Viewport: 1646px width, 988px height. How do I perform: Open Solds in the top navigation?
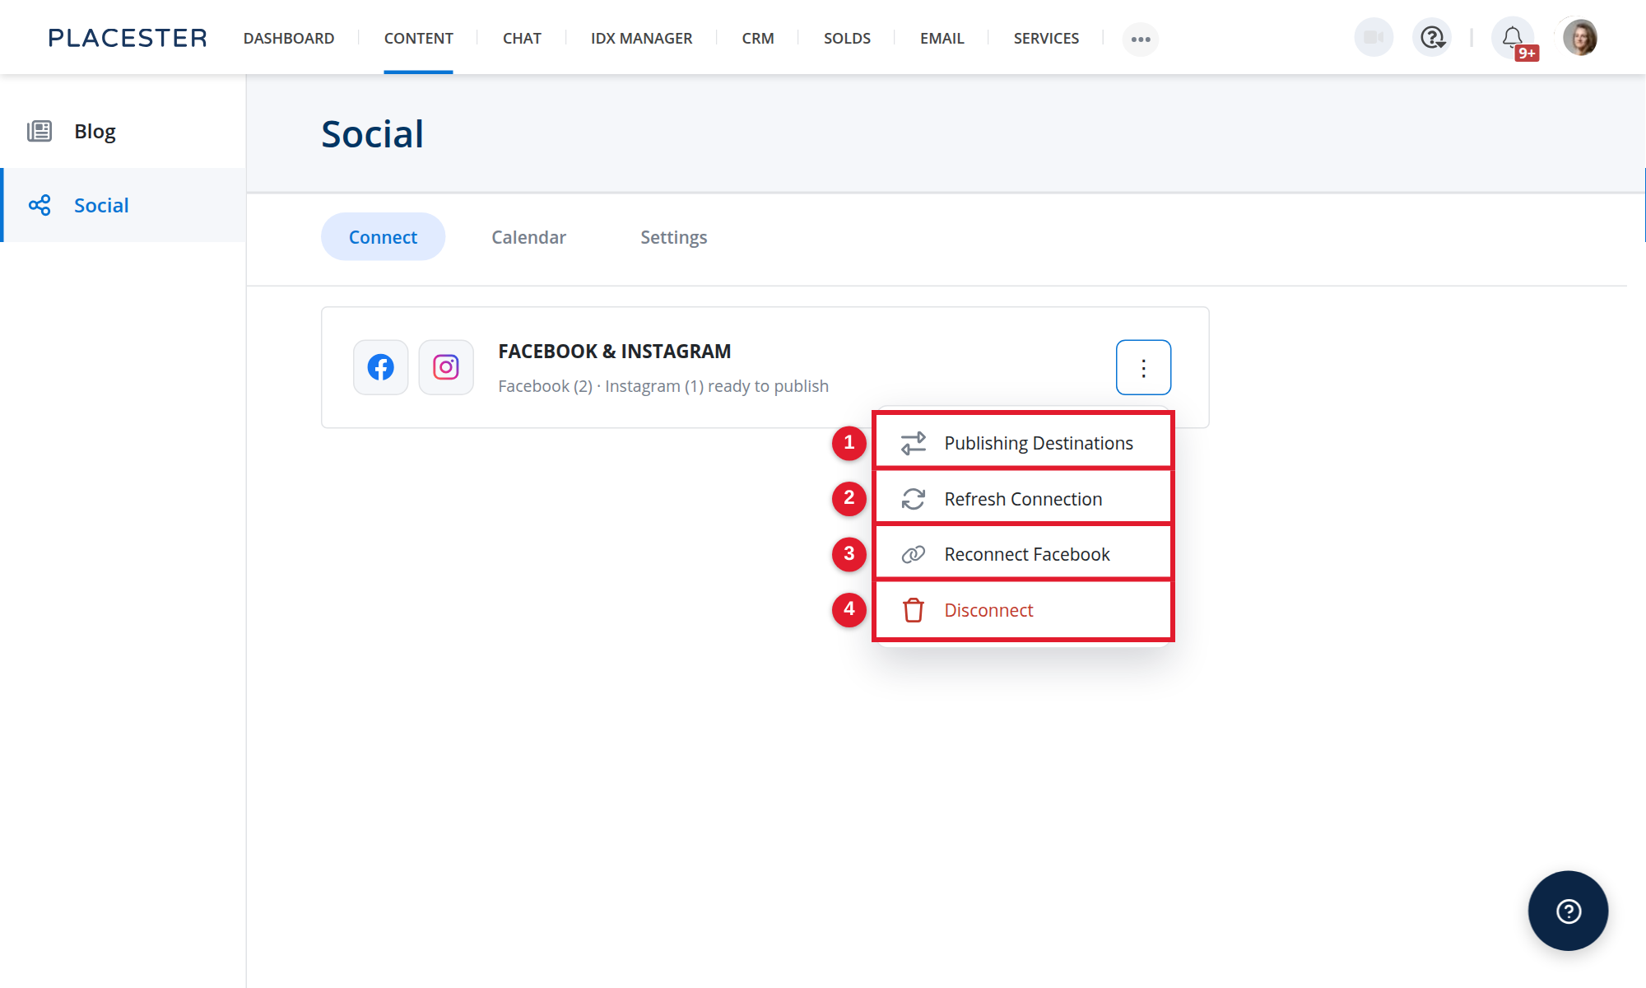847,38
